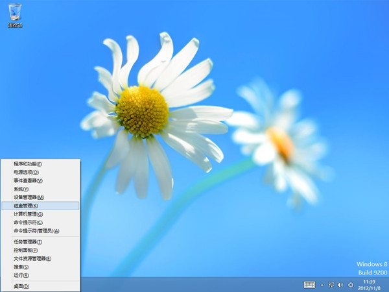Click the network icon in system tray
This screenshot has width=389, height=292.
[x=331, y=285]
